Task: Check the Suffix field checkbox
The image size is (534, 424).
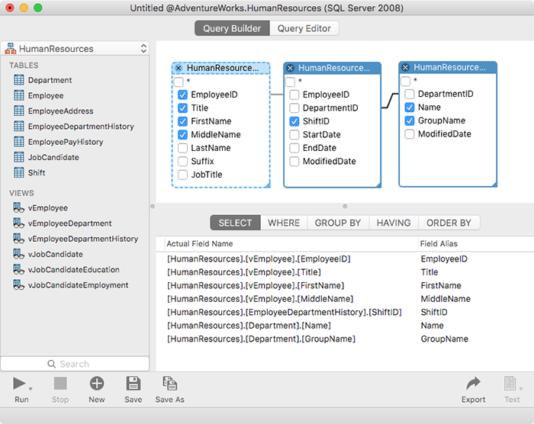Action: pos(182,162)
